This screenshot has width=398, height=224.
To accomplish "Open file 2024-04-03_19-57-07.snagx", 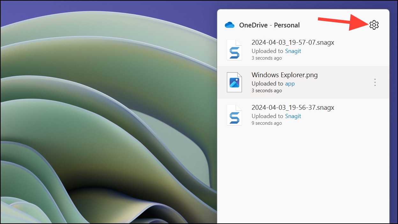I will pyautogui.click(x=293, y=42).
